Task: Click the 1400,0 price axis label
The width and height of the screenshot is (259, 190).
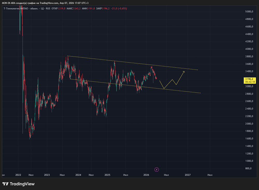Action: (249, 146)
